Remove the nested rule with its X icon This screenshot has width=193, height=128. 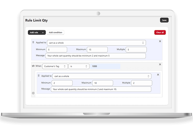coord(158,75)
